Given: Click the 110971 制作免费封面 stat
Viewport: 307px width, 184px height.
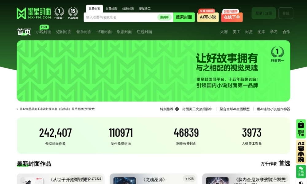Looking at the screenshot, I should point(121,136).
